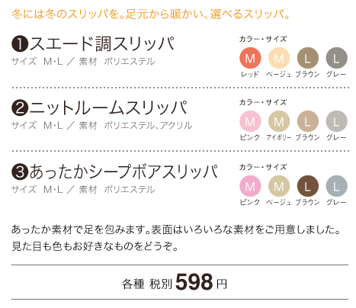Choose the ivory M swatch for knit room slipper
356x308 pixels.
click(x=279, y=121)
